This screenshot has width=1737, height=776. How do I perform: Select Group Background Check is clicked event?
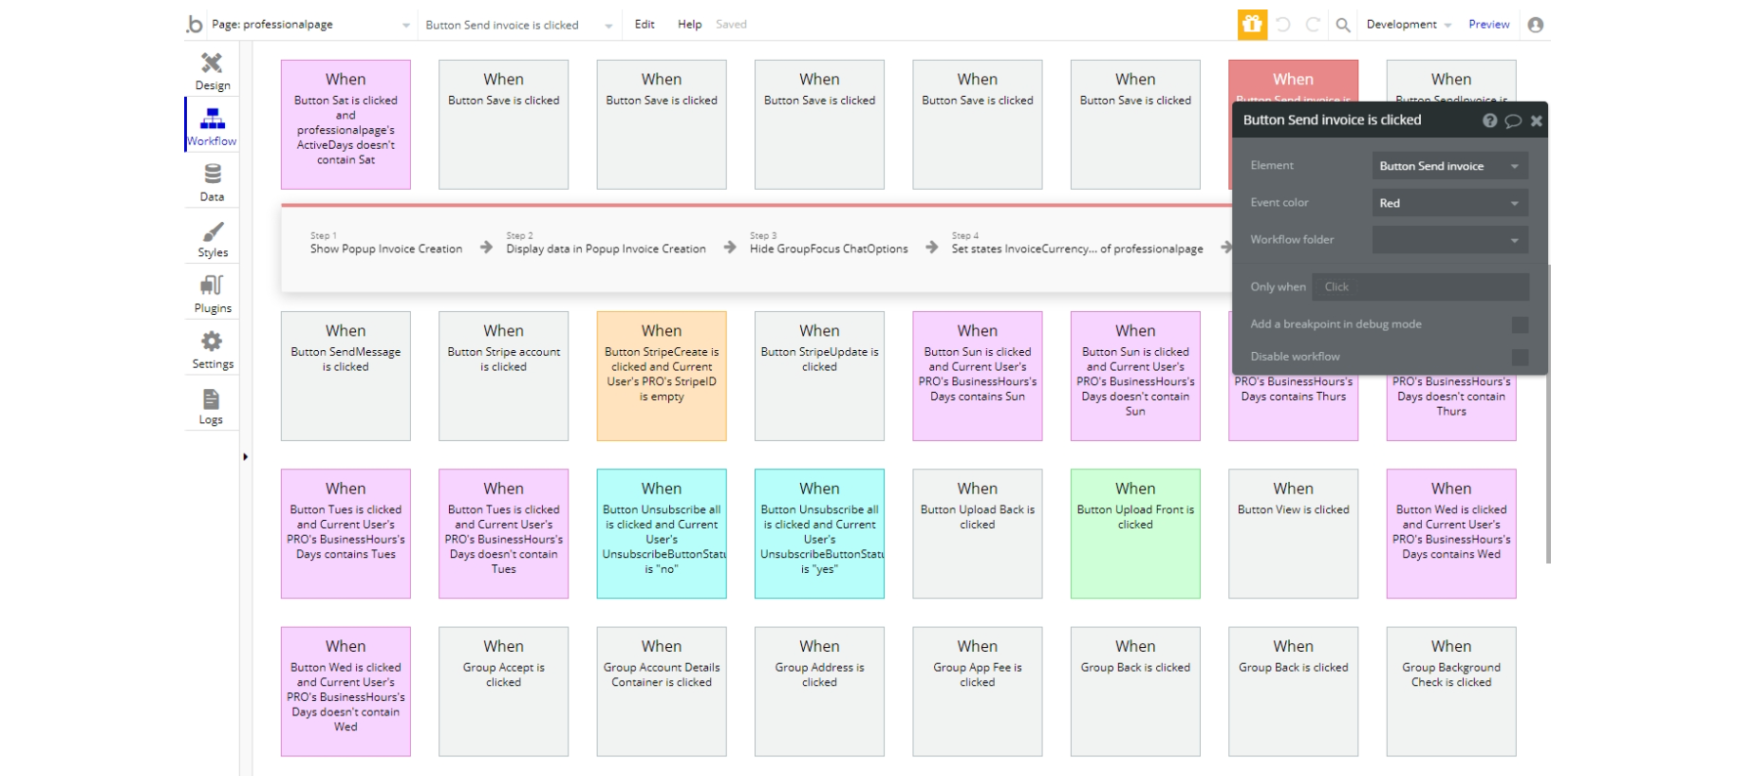1451,692
